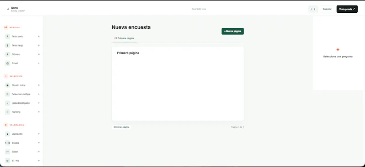Screen dimensions: 365x167
Task: Click the SELECCIÓN section icon
Action: [6, 76]
